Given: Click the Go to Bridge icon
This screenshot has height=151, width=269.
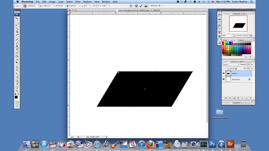Looking at the screenshot, I should (x=146, y=6).
